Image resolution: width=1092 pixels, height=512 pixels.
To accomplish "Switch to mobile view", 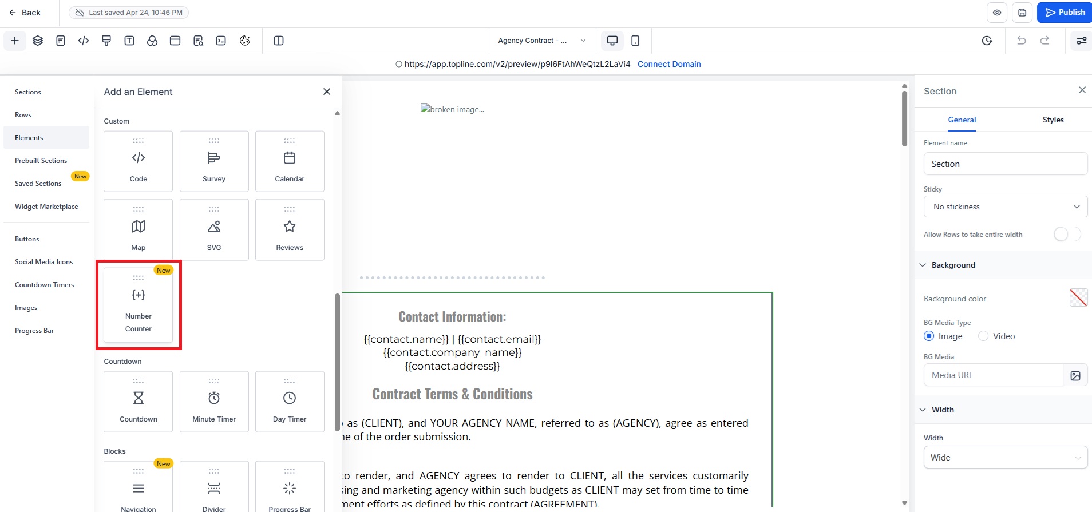I will [x=635, y=41].
